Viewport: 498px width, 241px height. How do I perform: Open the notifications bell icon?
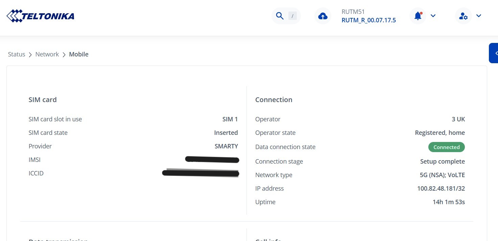[418, 16]
